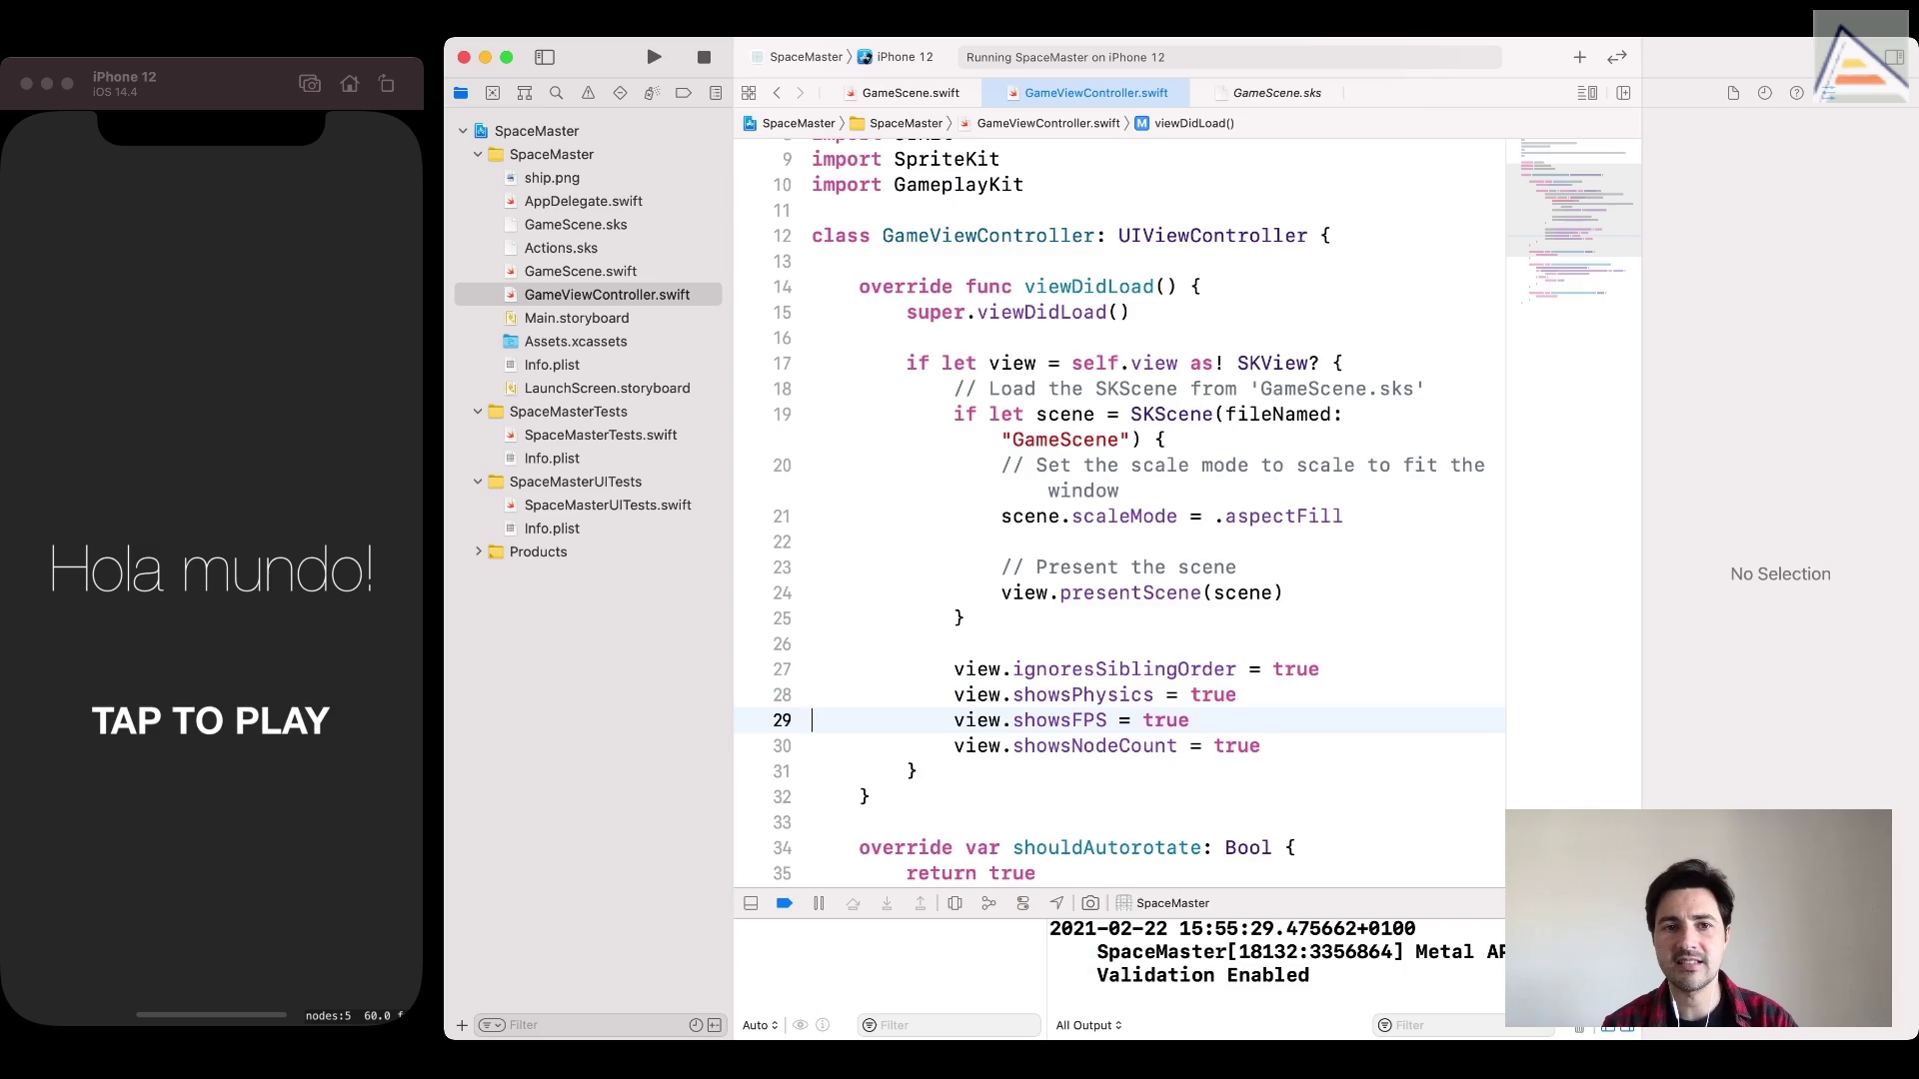The height and width of the screenshot is (1079, 1919).
Task: Switch to GameScene.swift tab
Action: 903,93
